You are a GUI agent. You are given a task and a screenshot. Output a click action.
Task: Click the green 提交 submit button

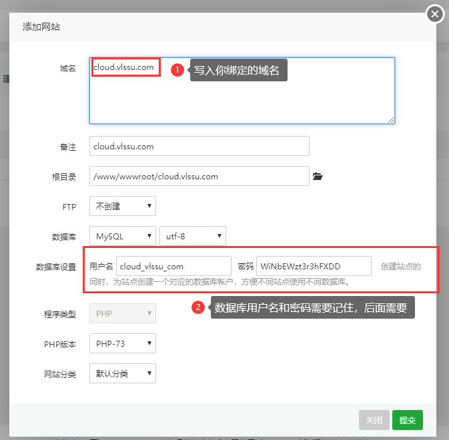point(408,420)
